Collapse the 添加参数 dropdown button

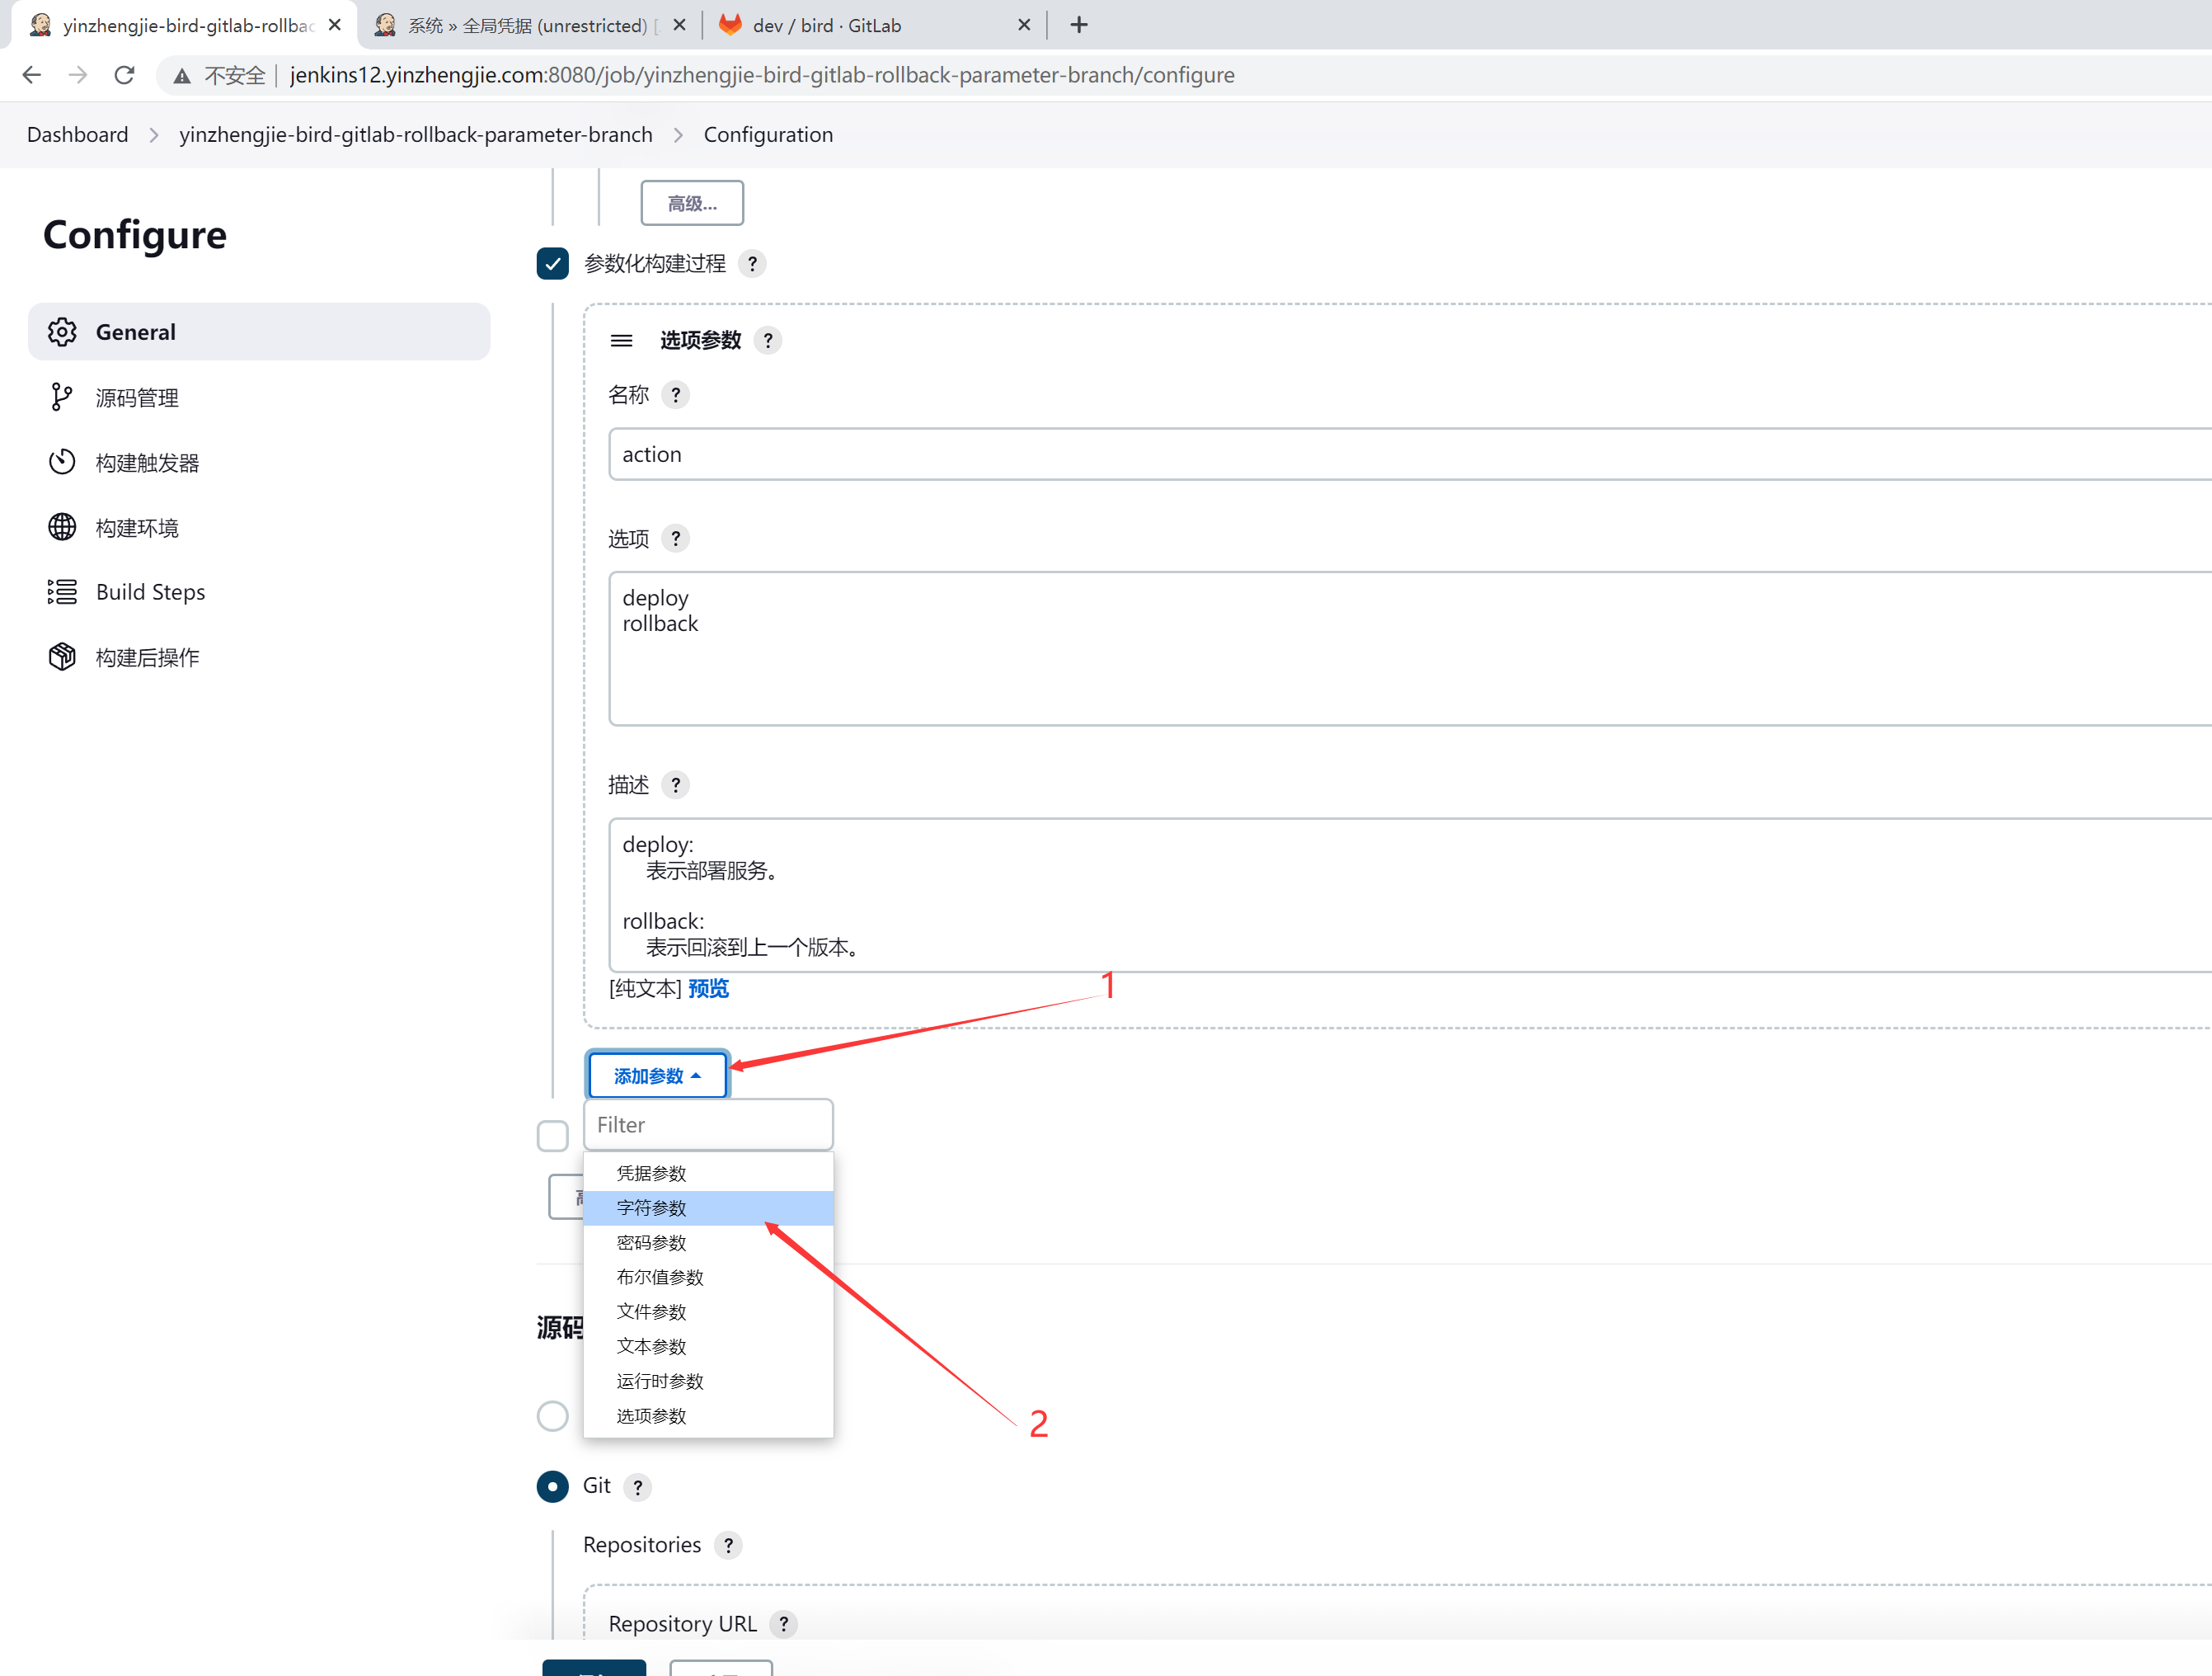tap(657, 1076)
